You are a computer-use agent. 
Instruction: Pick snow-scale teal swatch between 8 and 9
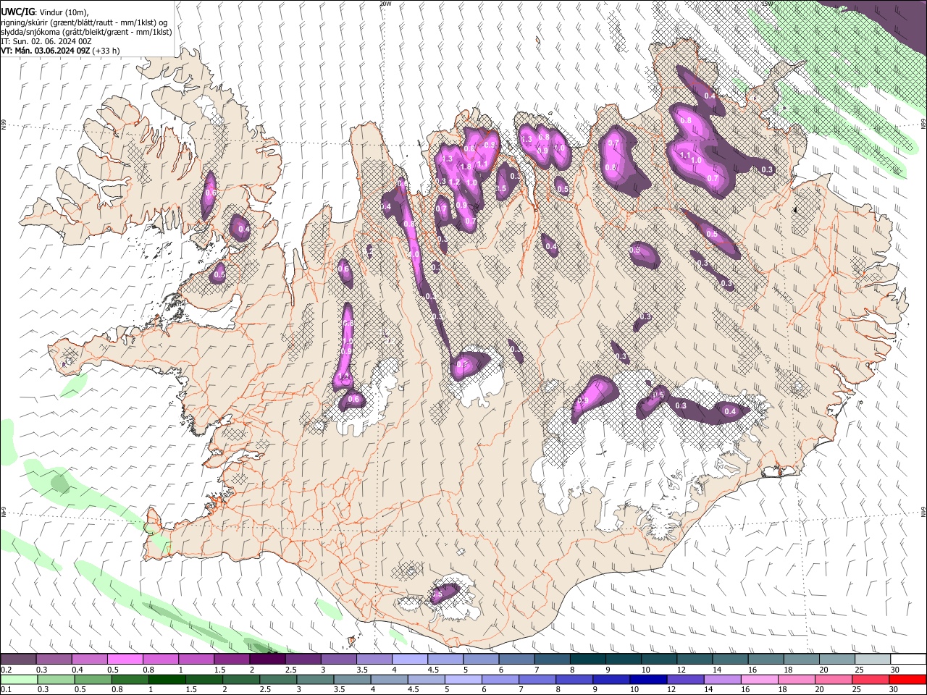point(587,660)
